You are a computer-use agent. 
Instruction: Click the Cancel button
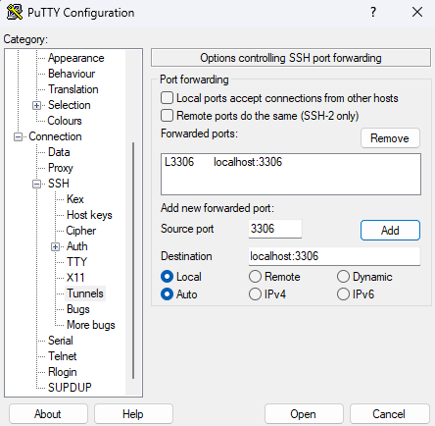[389, 414]
